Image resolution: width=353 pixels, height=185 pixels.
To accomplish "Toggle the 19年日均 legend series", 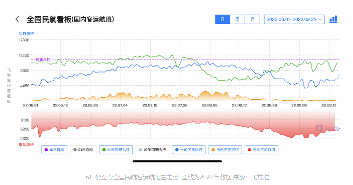I will pyautogui.click(x=54, y=150).
